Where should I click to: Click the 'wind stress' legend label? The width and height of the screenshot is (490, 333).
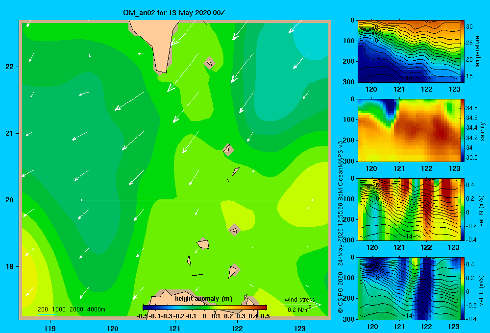point(299,299)
